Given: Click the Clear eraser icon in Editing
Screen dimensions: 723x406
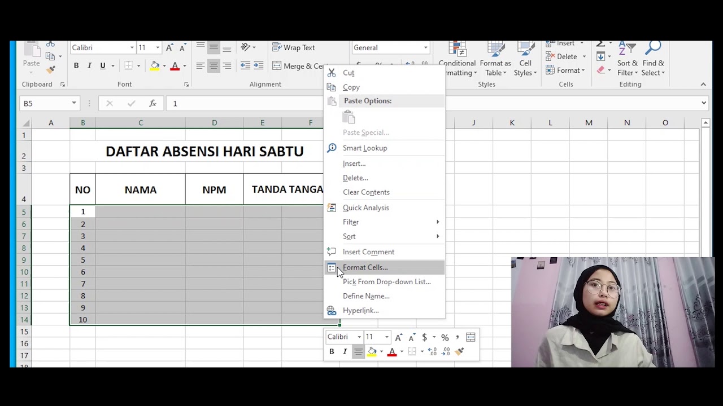Looking at the screenshot, I should (600, 70).
